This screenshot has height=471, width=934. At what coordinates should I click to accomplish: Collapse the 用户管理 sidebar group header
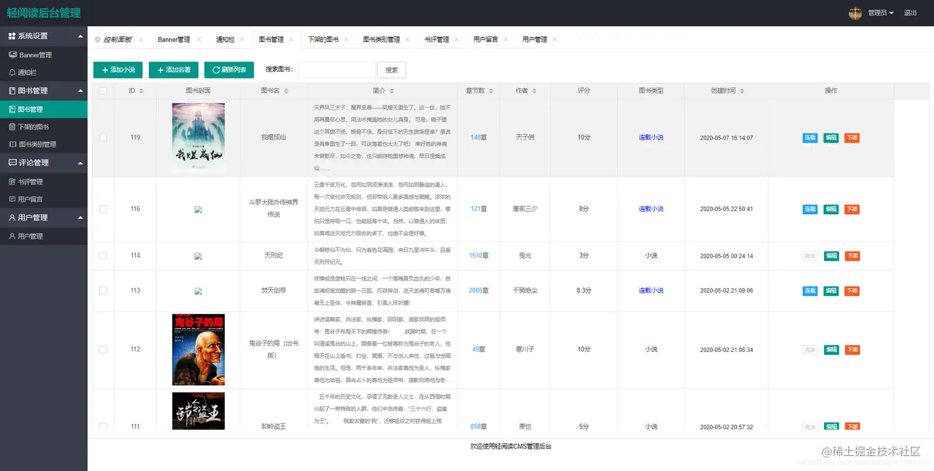pos(43,217)
